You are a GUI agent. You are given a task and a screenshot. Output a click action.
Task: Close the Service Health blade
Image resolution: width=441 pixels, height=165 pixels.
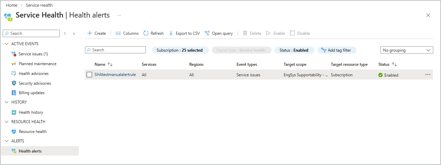click(428, 15)
